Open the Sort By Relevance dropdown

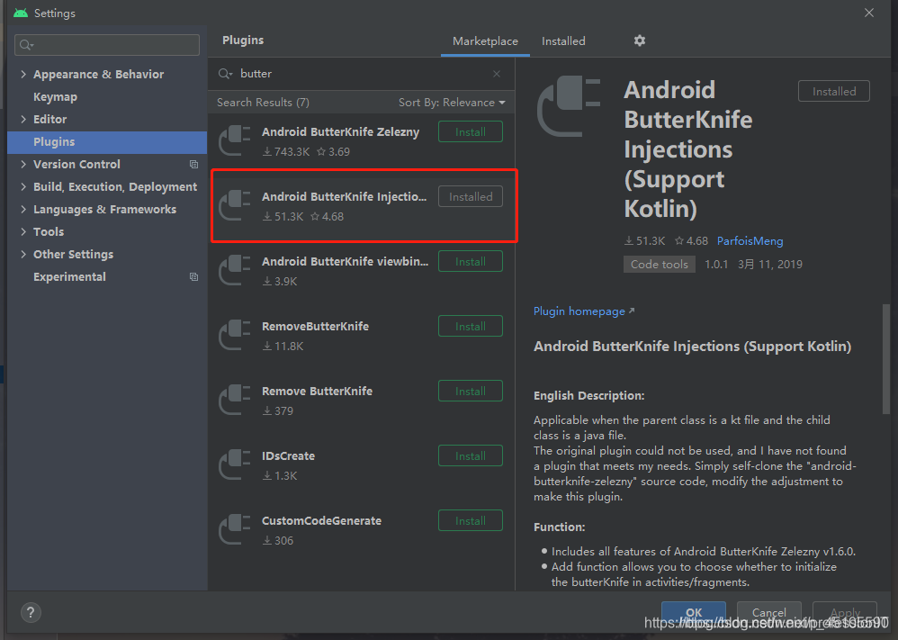(x=452, y=103)
